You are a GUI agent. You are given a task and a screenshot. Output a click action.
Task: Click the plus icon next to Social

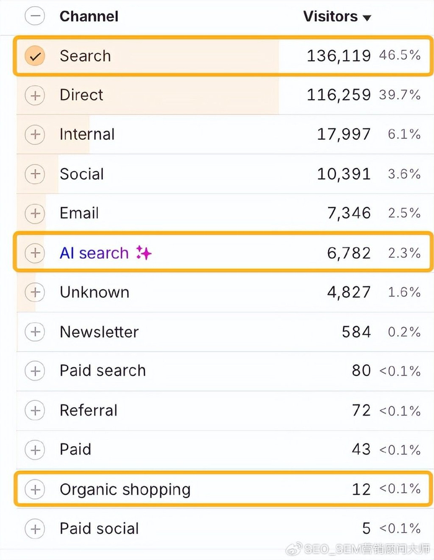[x=35, y=174]
